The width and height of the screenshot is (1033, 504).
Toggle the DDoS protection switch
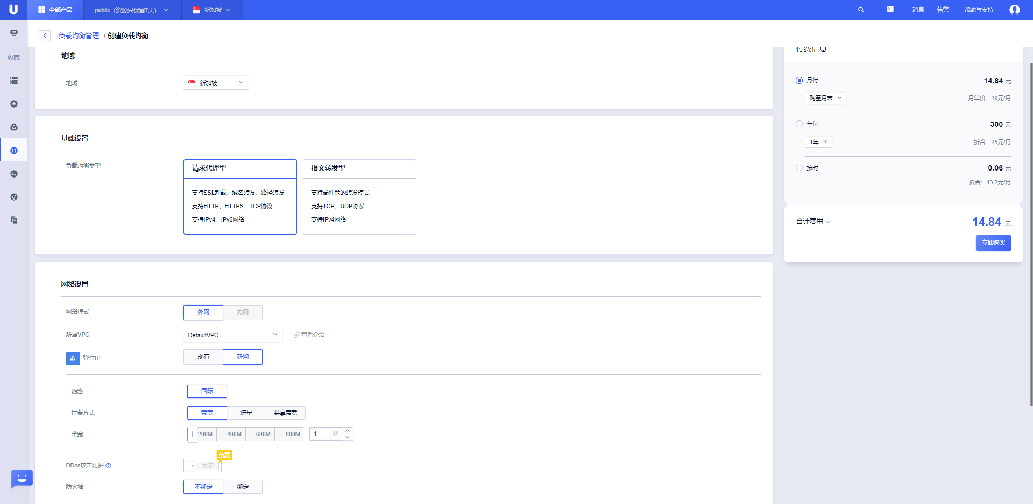click(x=202, y=466)
